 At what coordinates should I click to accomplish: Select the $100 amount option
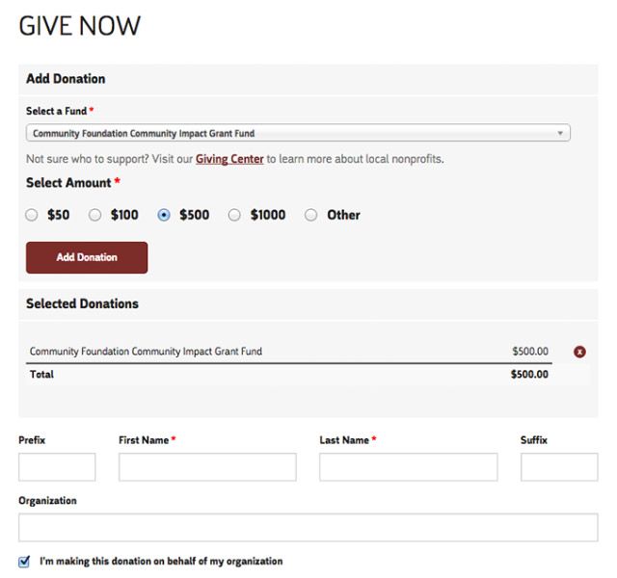point(94,215)
